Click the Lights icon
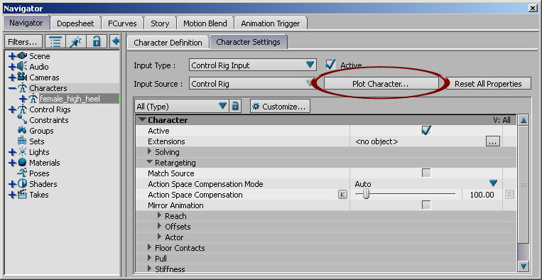Viewport: 542px width, 280px height. [22, 152]
